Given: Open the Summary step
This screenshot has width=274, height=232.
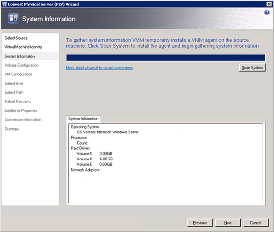Looking at the screenshot, I should [12, 129].
